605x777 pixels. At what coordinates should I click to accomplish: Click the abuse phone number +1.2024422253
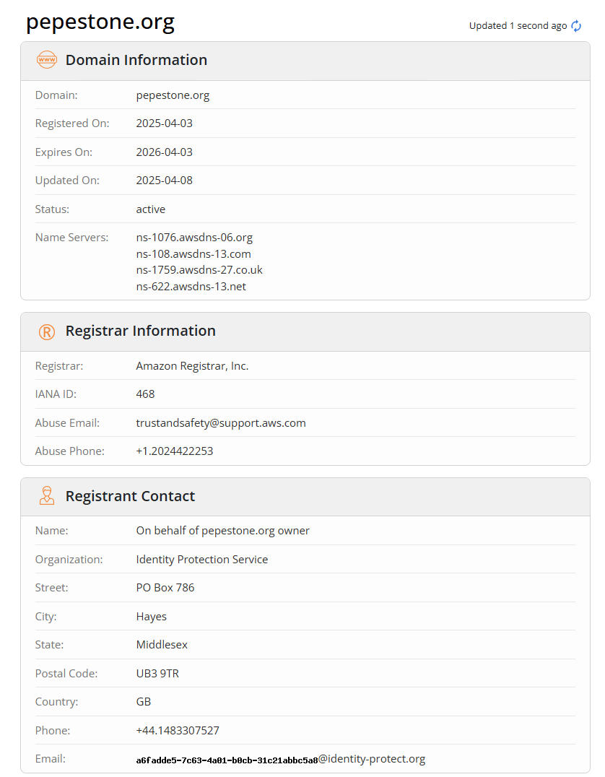175,451
